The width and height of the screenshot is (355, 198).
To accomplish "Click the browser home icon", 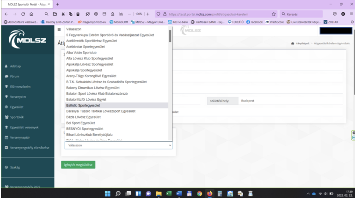I will pos(31,14).
